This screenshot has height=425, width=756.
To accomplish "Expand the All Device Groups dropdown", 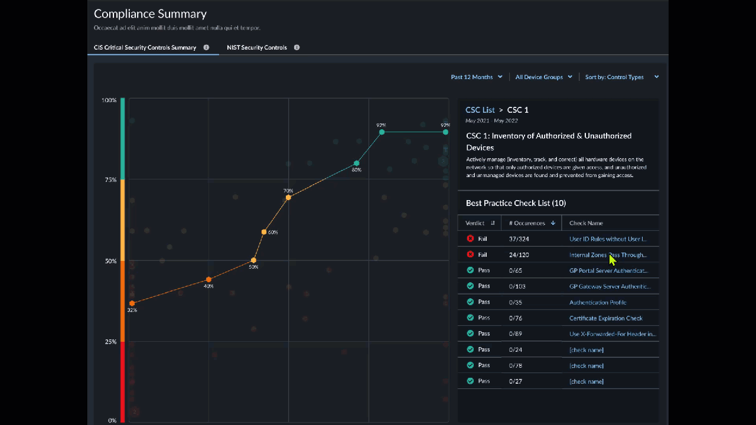I will tap(543, 77).
